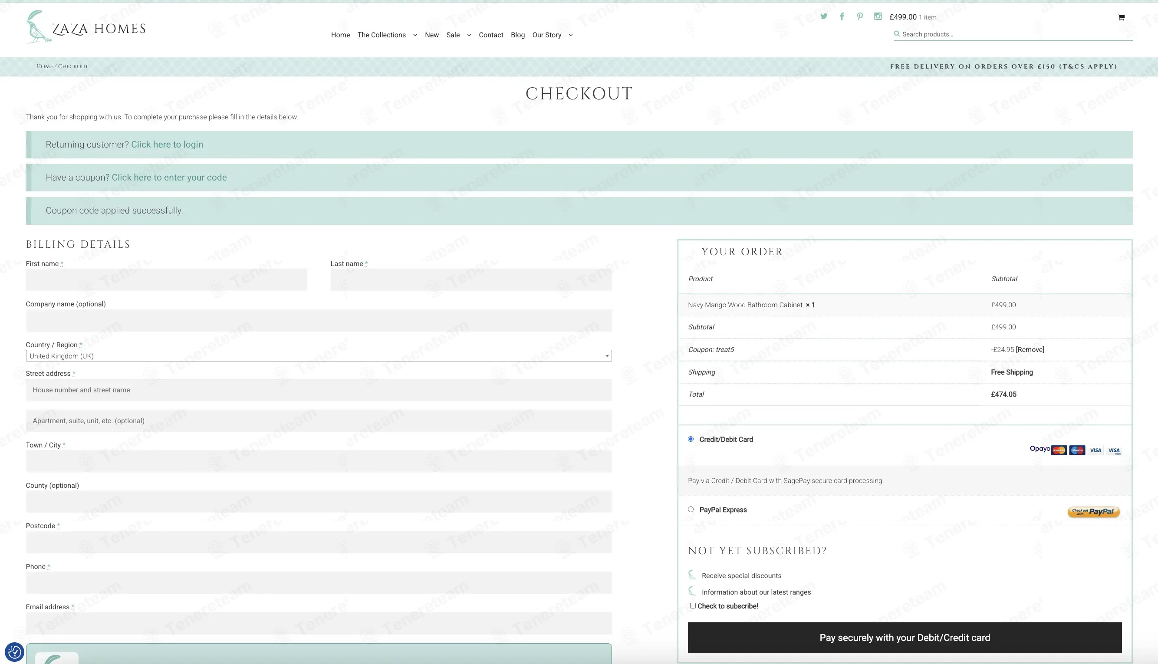The width and height of the screenshot is (1158, 664).
Task: Focus the Last name field
Action: (471, 279)
